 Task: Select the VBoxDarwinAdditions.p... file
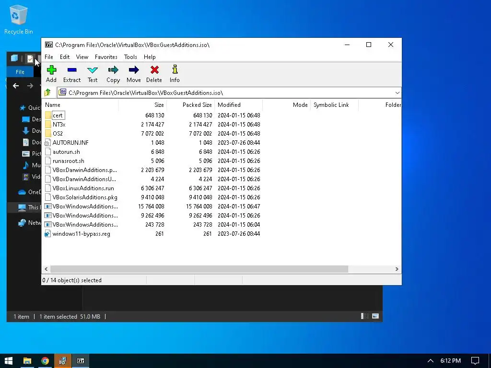tap(84, 170)
